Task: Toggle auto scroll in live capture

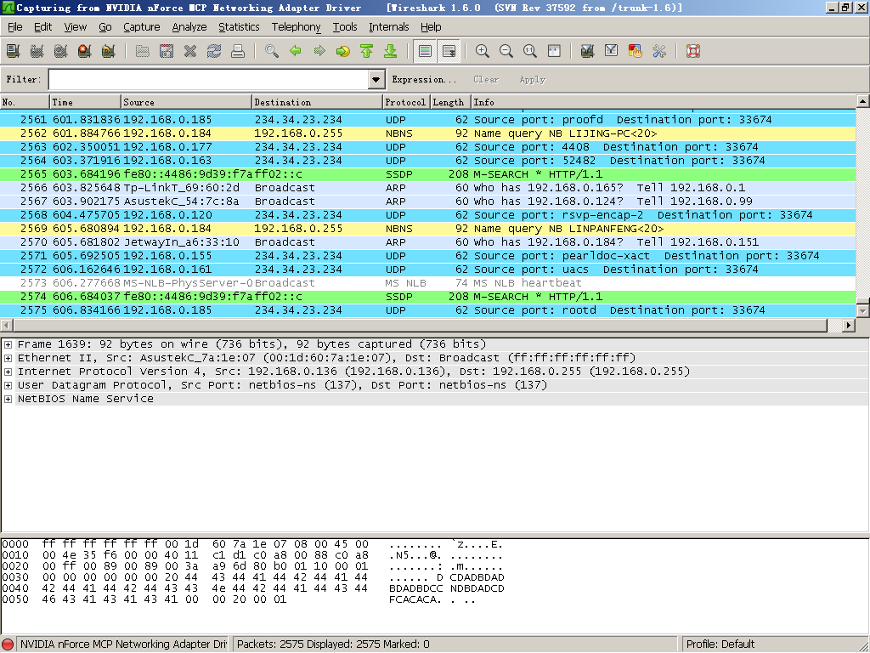Action: click(449, 52)
